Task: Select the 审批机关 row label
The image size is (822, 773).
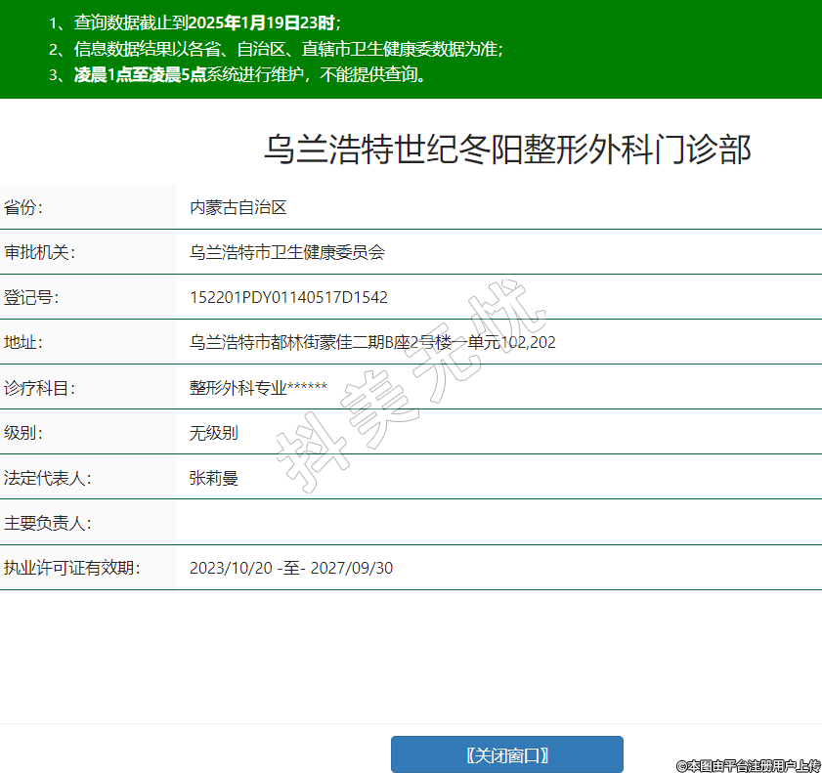Action: point(40,252)
